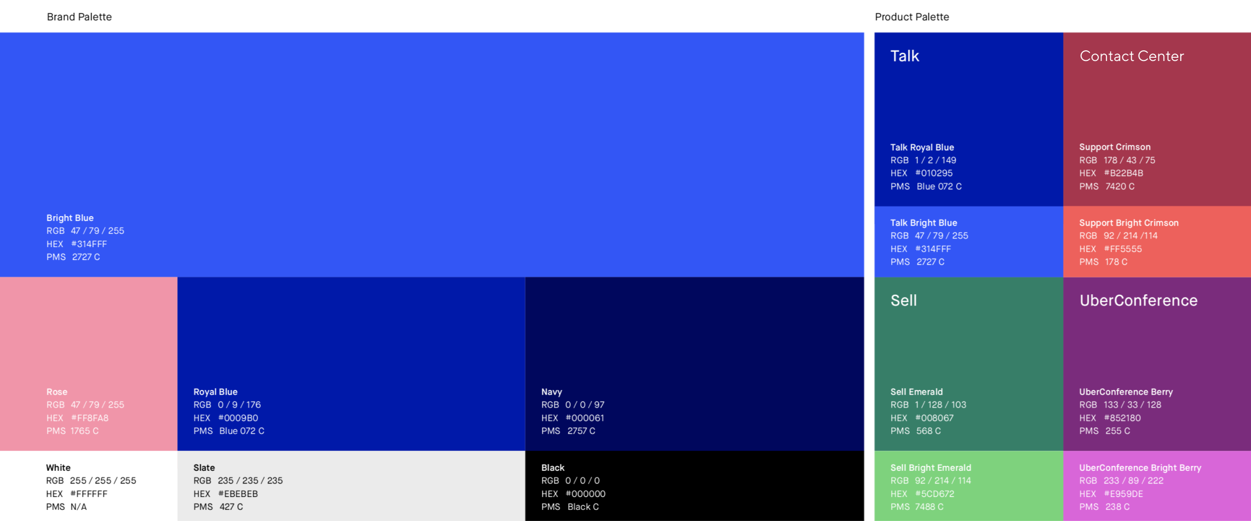
Task: Click PMS value '238 C'
Action: pos(1118,507)
